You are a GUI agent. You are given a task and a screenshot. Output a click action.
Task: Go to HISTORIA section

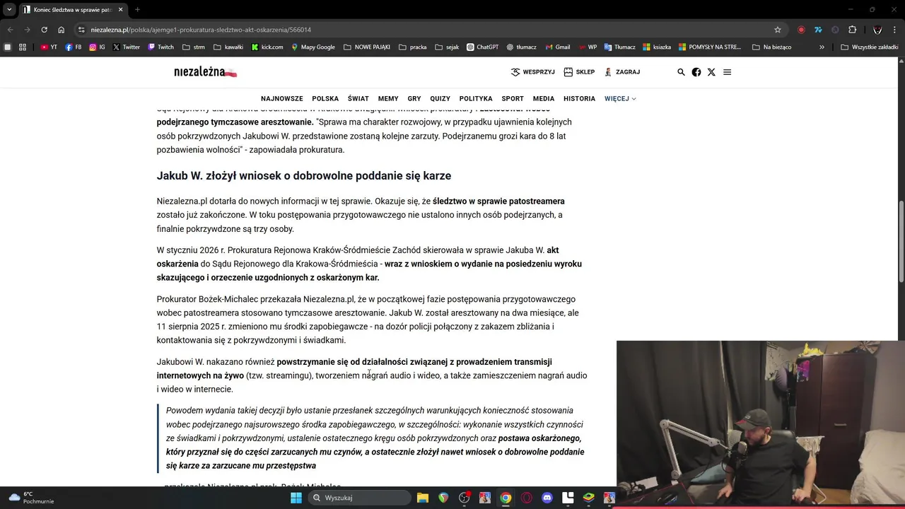pos(579,98)
